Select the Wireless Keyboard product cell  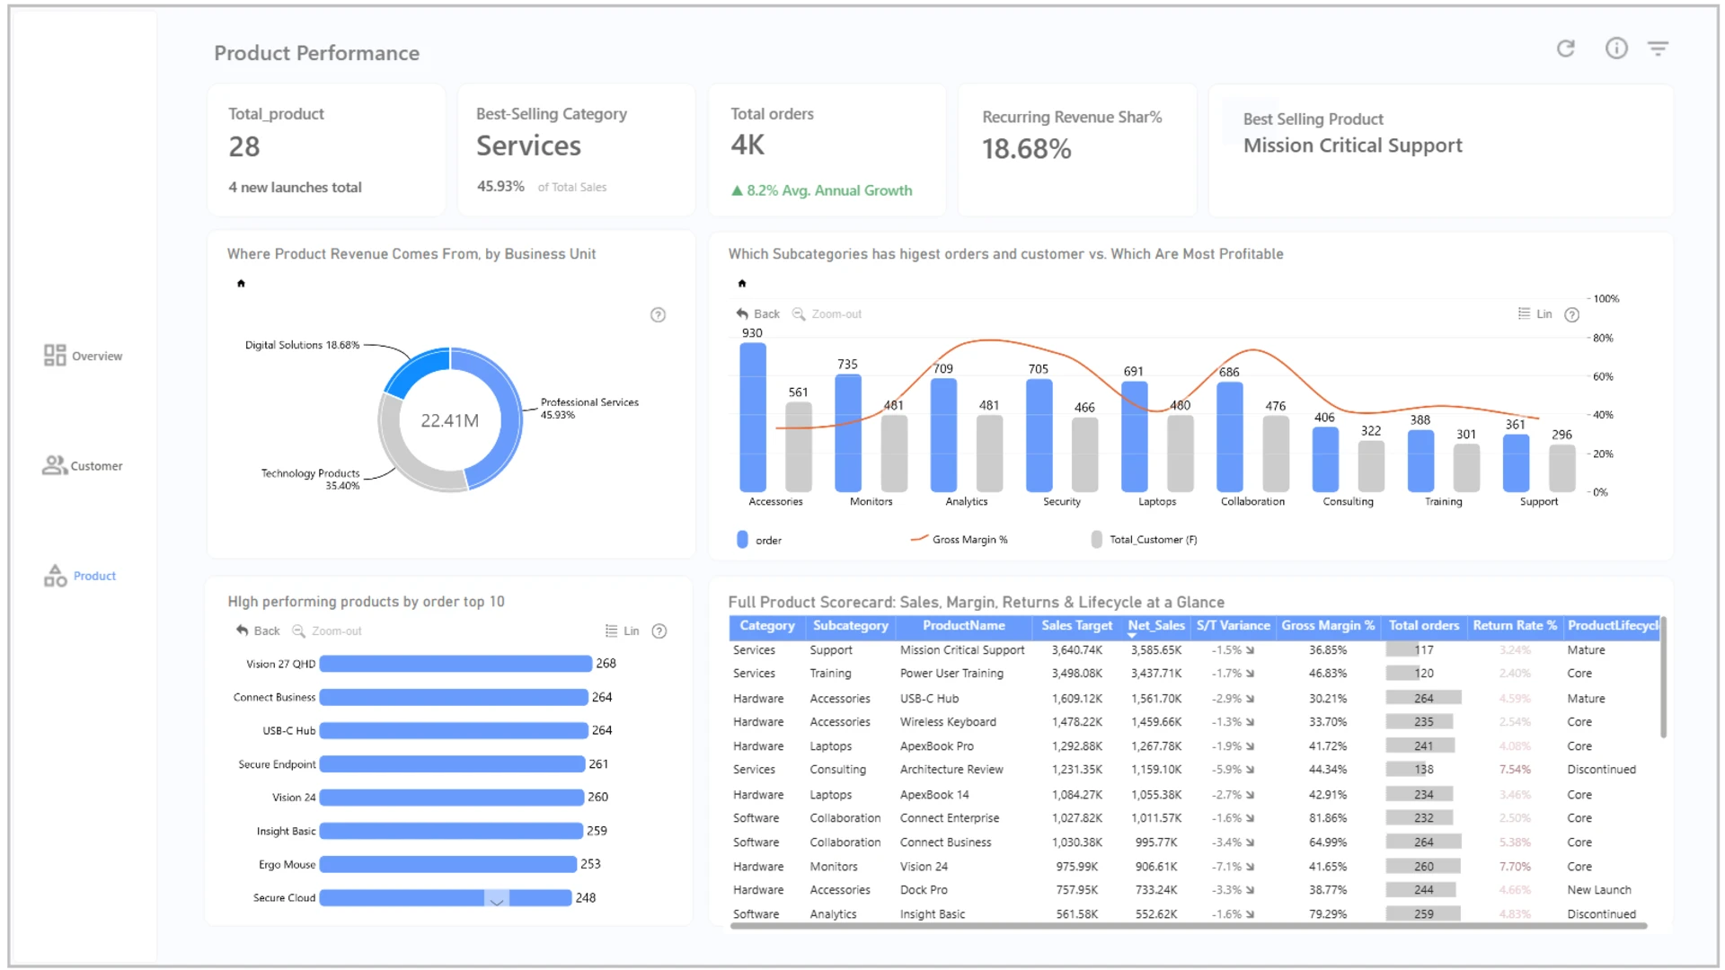coord(948,722)
